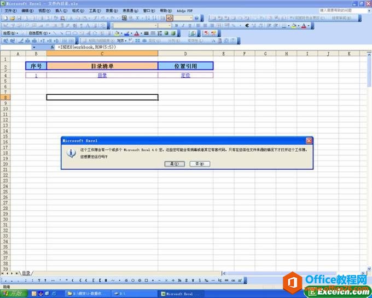Open the 编辑 (Edit) menu
The height and width of the screenshot is (298, 372).
(x=27, y=11)
